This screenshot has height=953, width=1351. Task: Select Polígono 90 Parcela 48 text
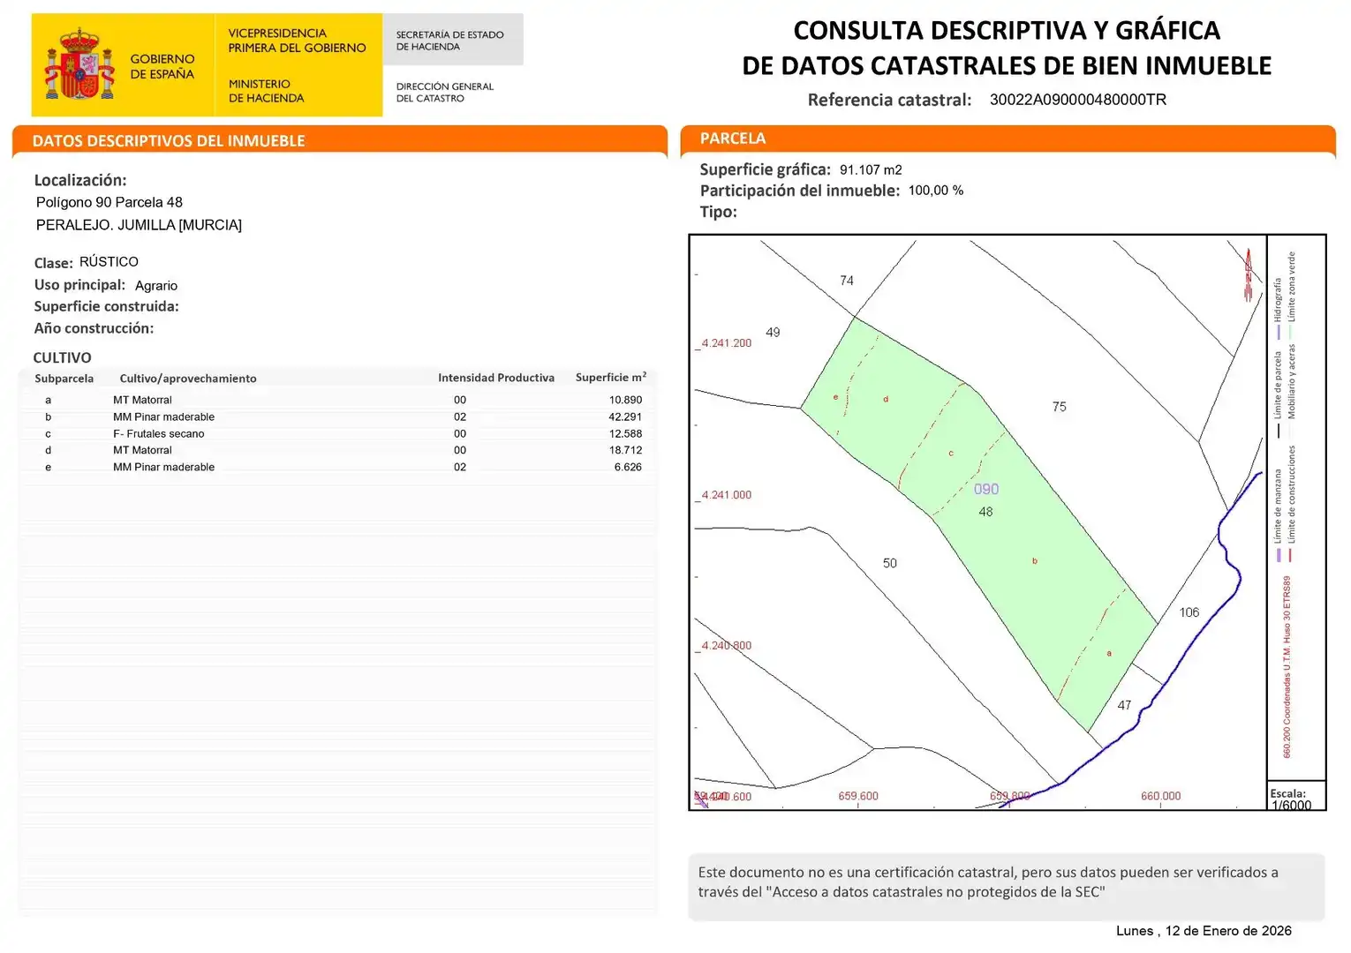(109, 202)
